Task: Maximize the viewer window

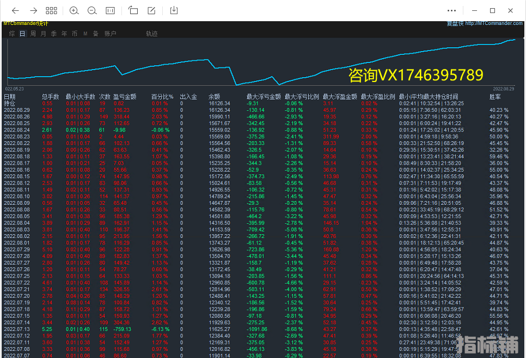Action: click(493, 10)
